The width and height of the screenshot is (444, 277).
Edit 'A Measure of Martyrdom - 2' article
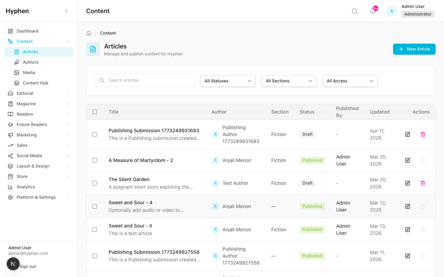(x=408, y=160)
